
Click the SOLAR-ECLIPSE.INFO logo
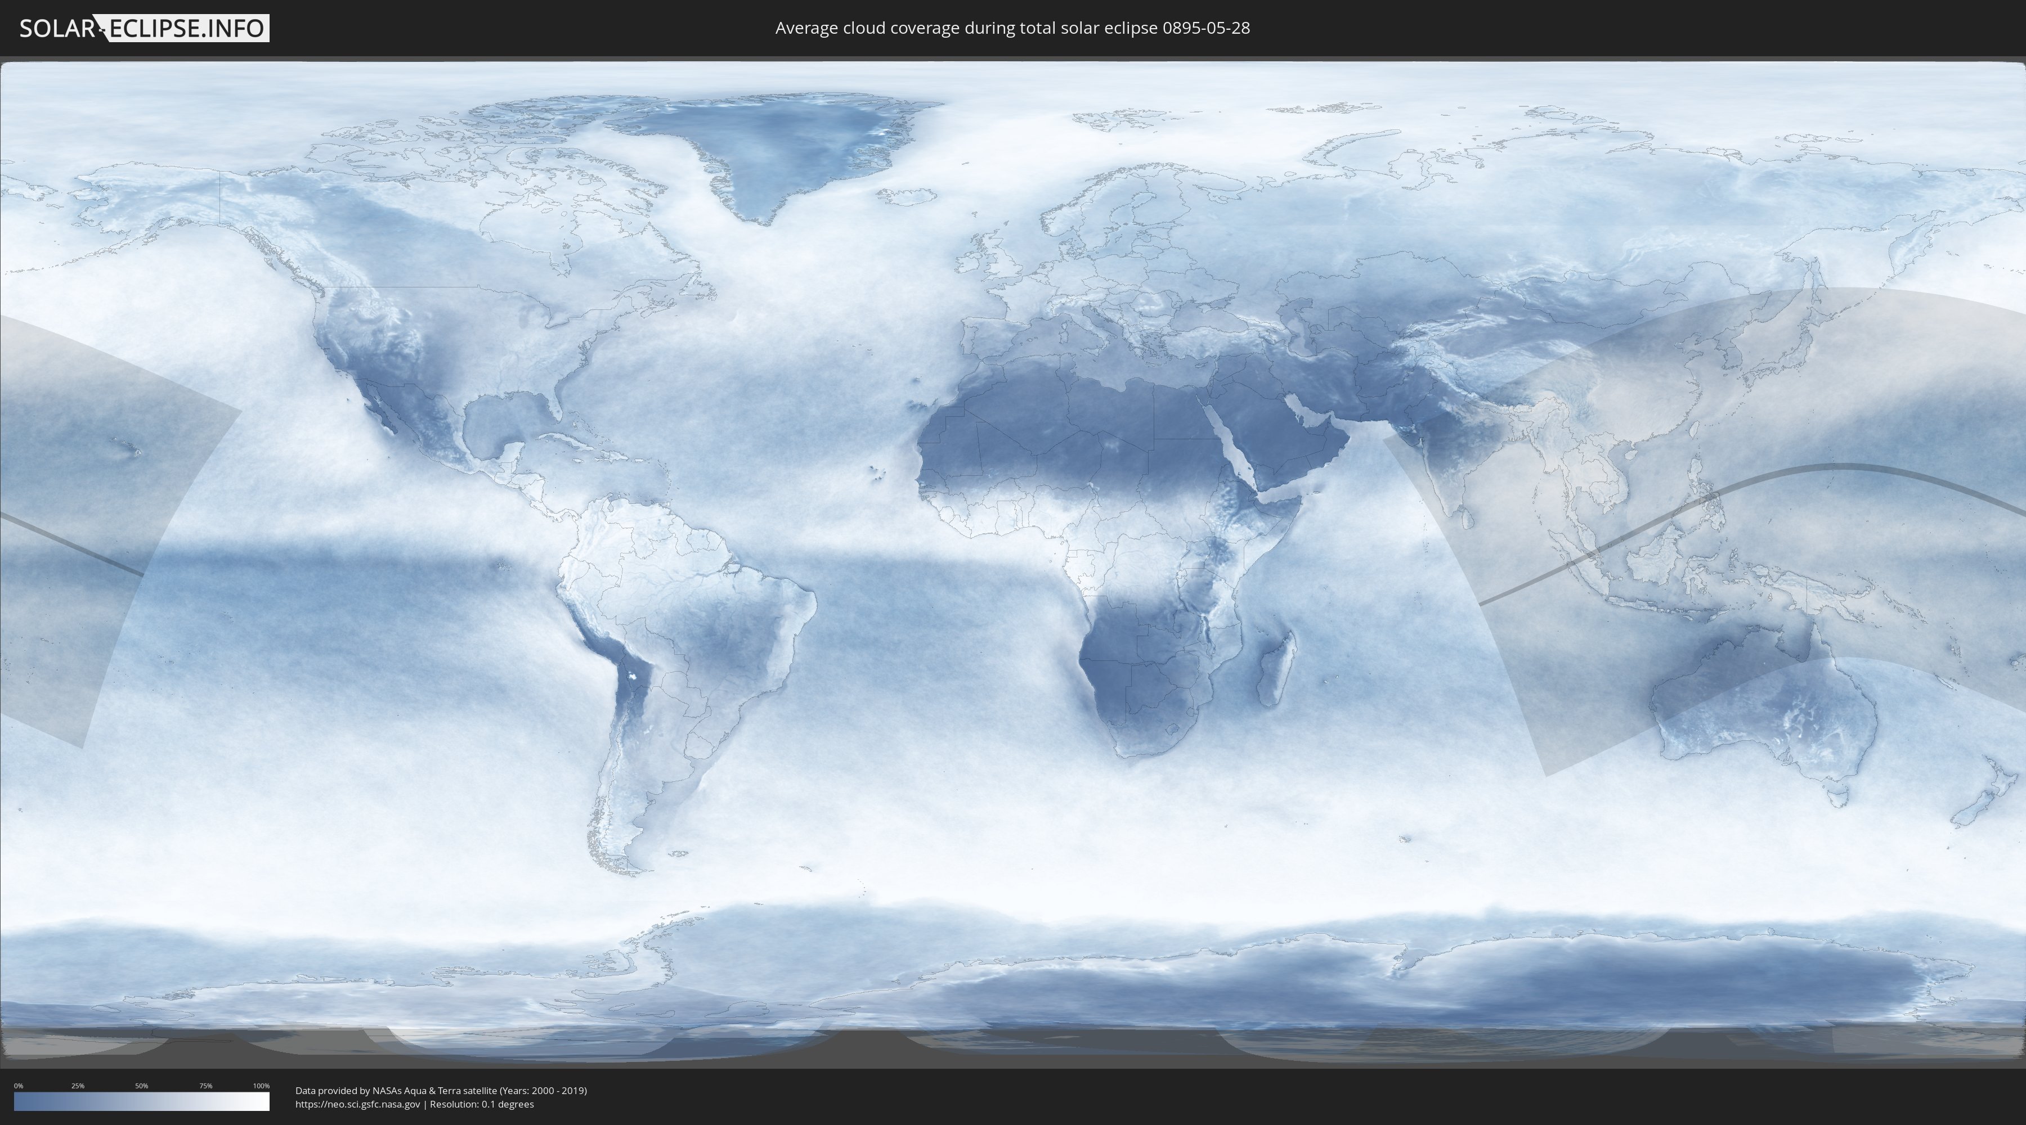144,28
